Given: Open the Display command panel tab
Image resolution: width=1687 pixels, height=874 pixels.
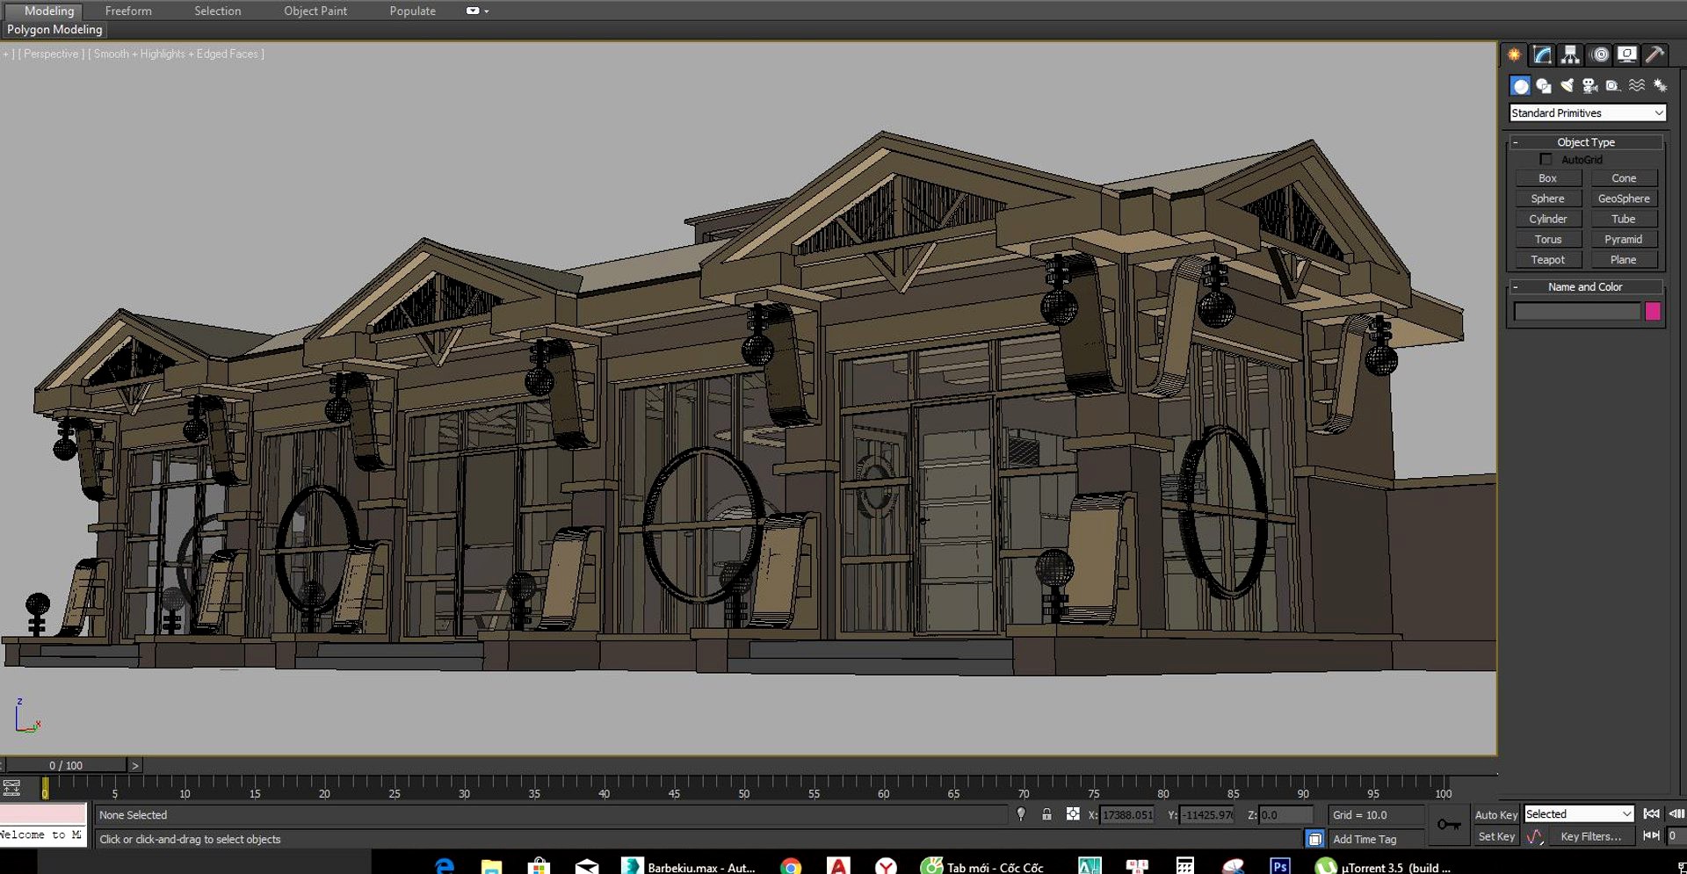Looking at the screenshot, I should tap(1627, 54).
